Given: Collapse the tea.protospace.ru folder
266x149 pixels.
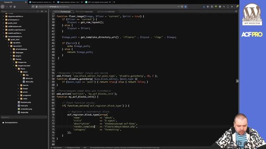Looking at the screenshot, I should [x=3, y=36].
